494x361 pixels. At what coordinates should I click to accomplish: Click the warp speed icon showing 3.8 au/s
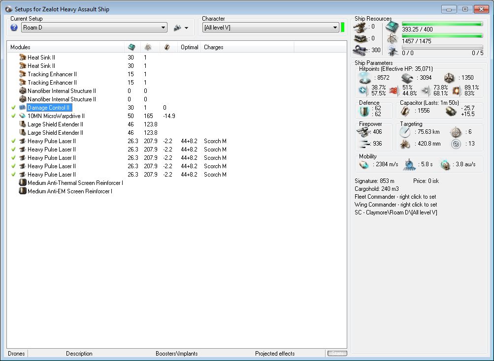(x=445, y=165)
